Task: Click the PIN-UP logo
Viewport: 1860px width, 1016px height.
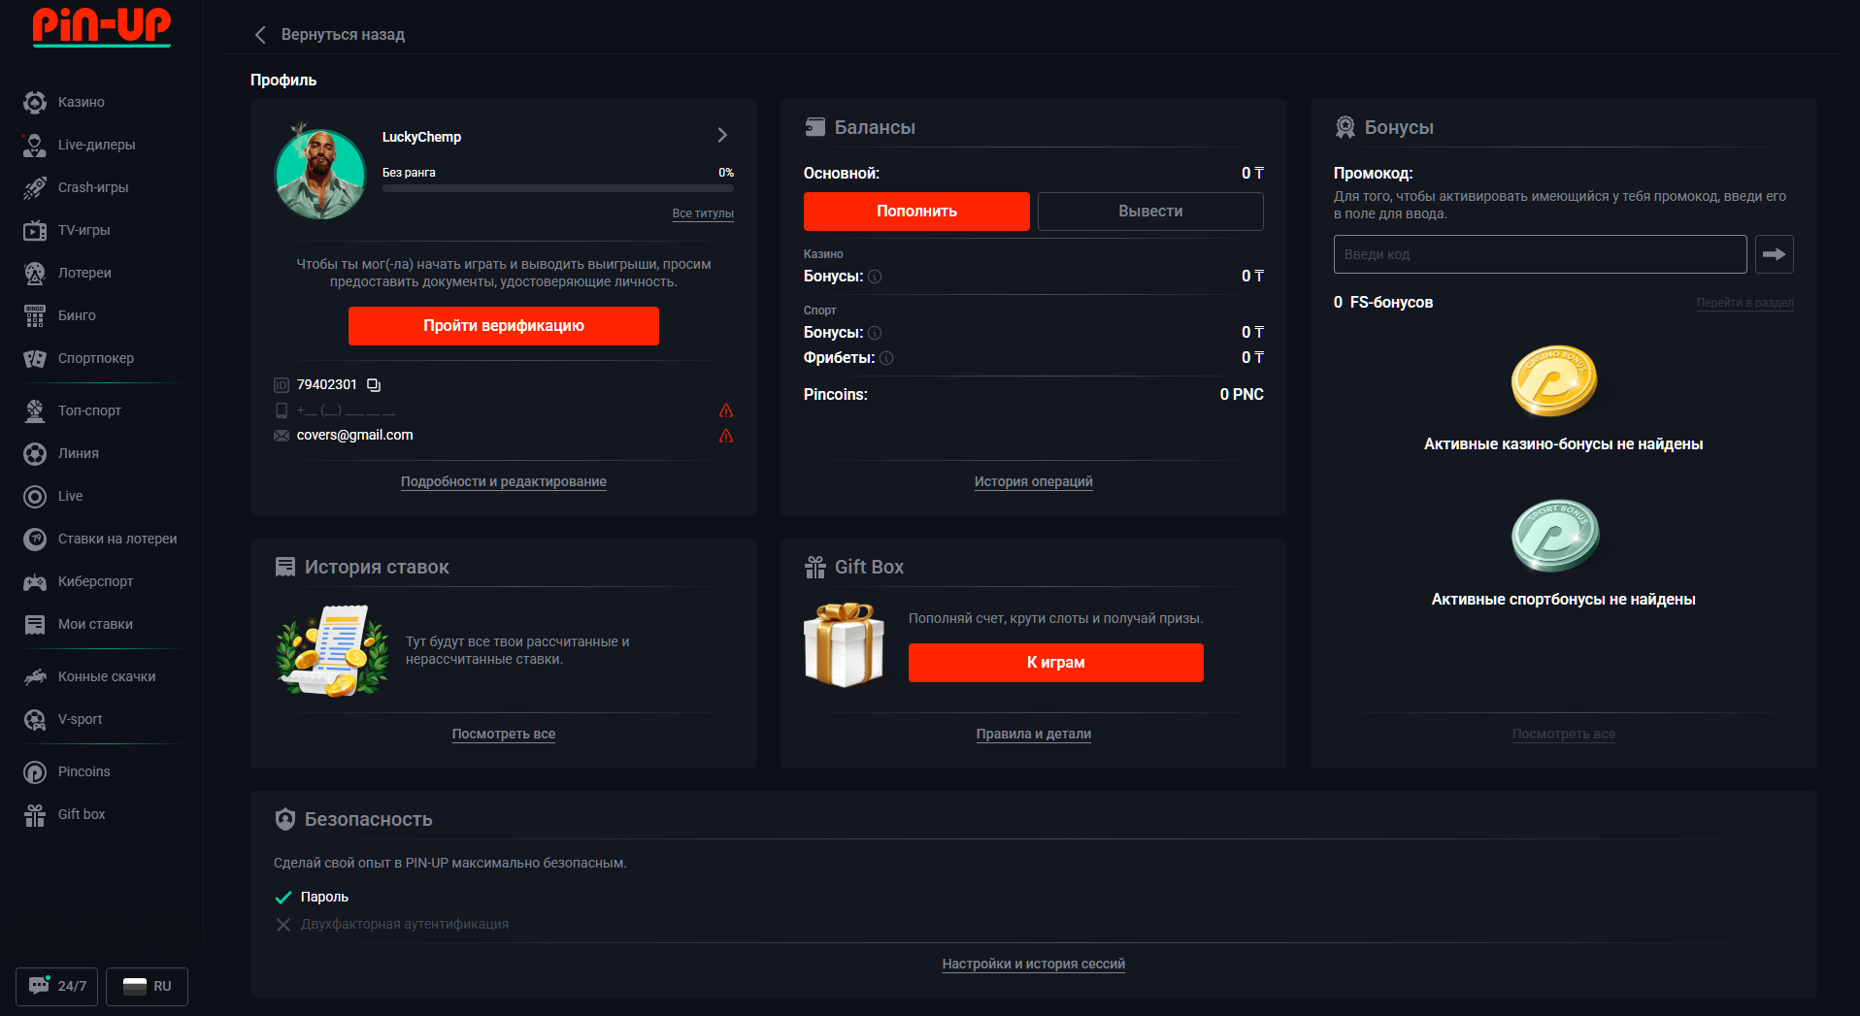Action: click(101, 26)
